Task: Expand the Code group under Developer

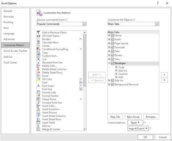Action: (116, 67)
